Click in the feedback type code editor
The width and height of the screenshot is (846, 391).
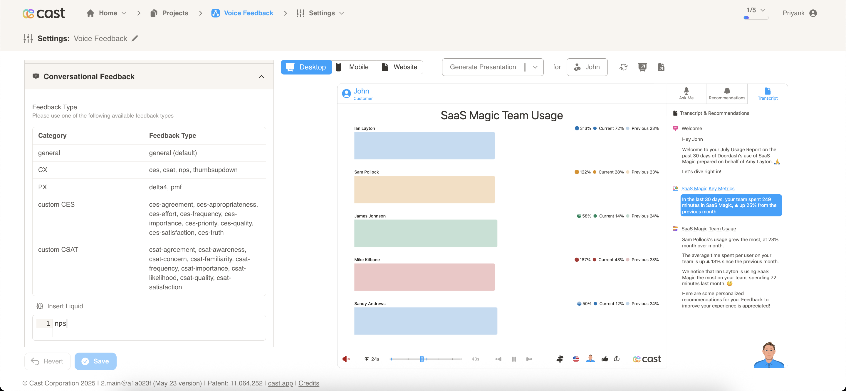149,327
